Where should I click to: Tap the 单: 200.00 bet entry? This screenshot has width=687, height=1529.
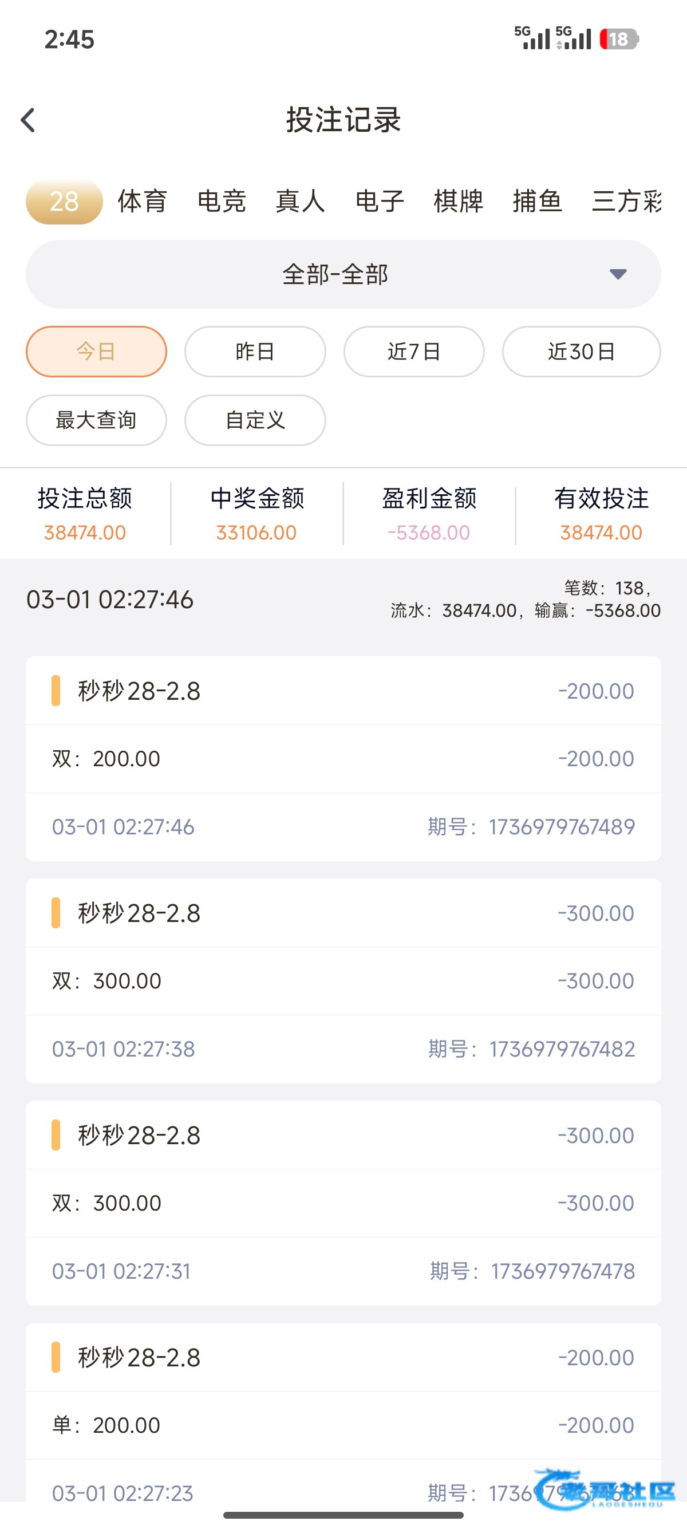point(343,1425)
